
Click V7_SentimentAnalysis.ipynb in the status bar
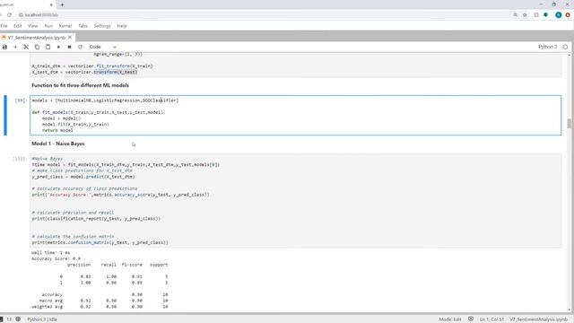pos(538,319)
